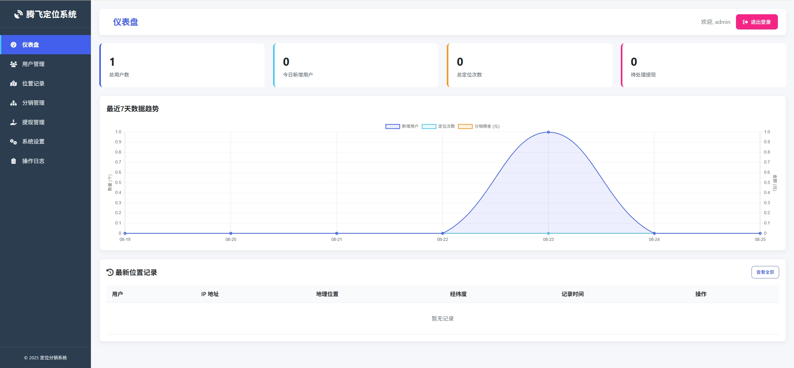Click the 操作日志 clipboard icon

click(x=13, y=161)
